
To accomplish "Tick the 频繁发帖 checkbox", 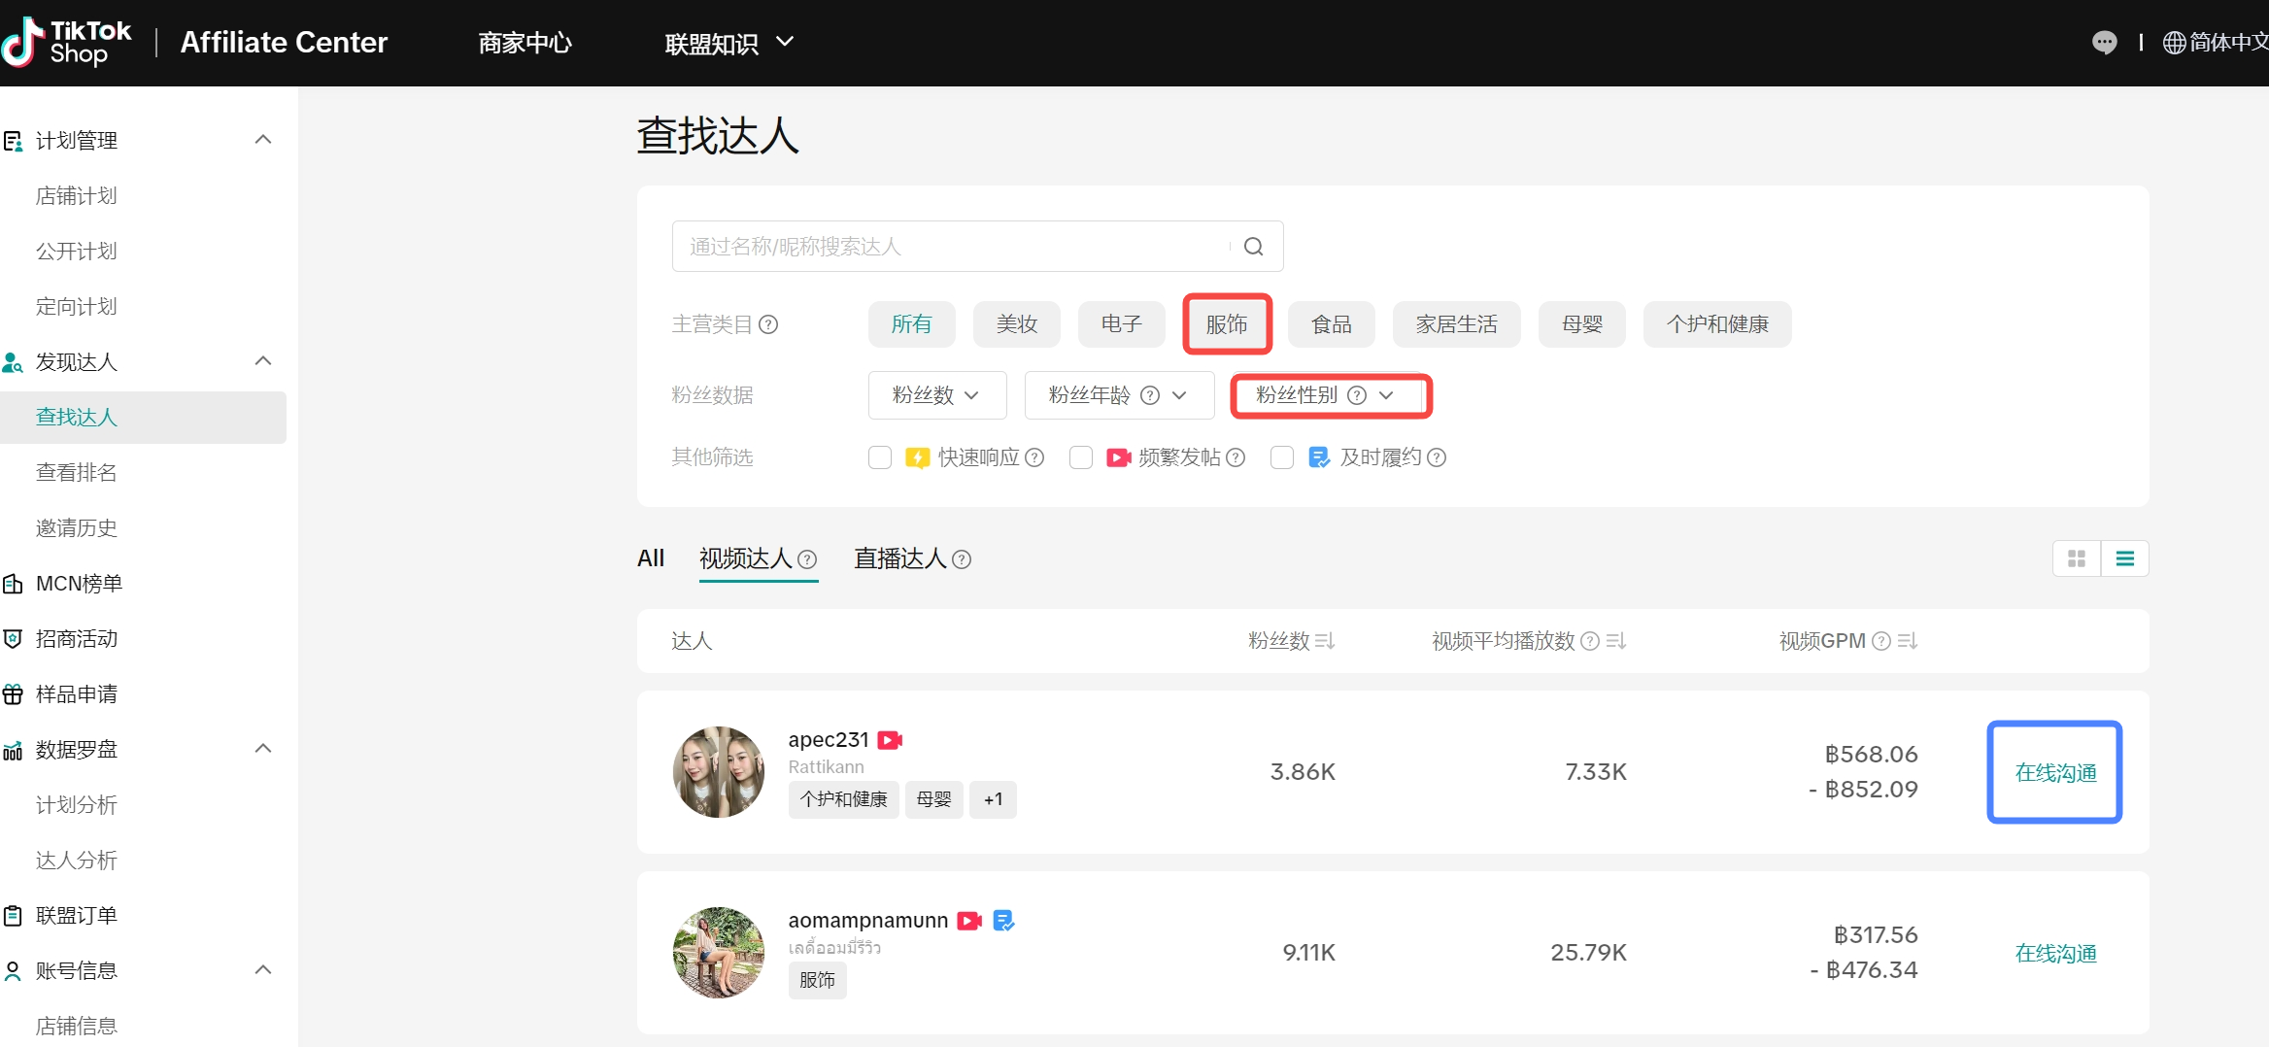I will [x=1081, y=457].
